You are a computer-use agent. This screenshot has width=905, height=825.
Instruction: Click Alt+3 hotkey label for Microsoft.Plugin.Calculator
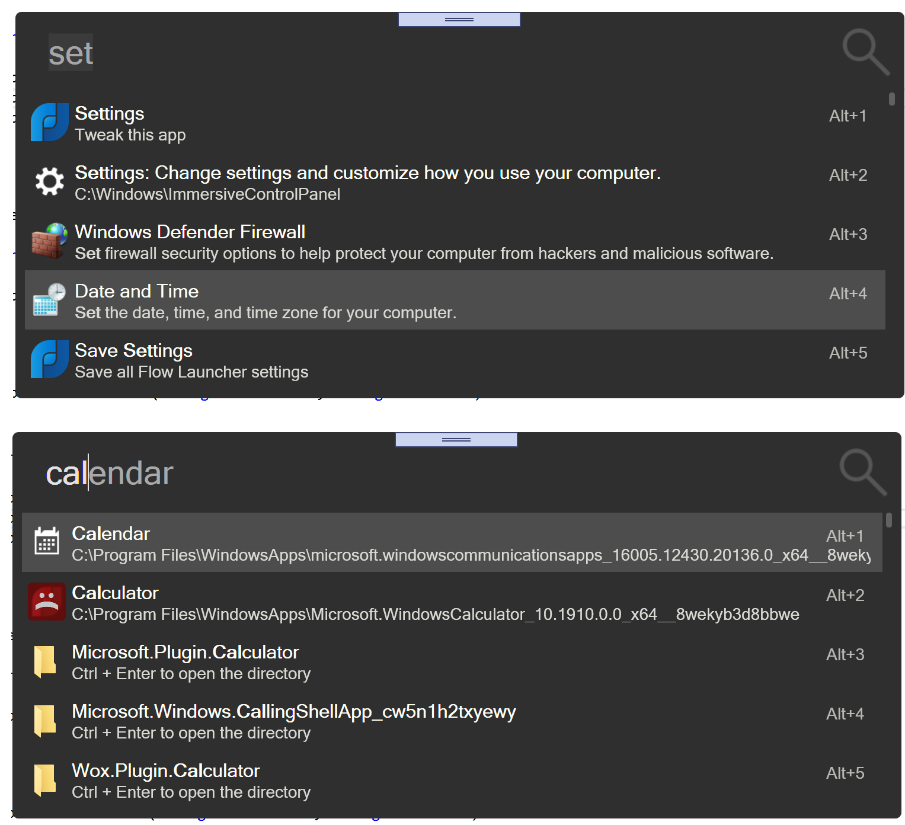coord(845,654)
